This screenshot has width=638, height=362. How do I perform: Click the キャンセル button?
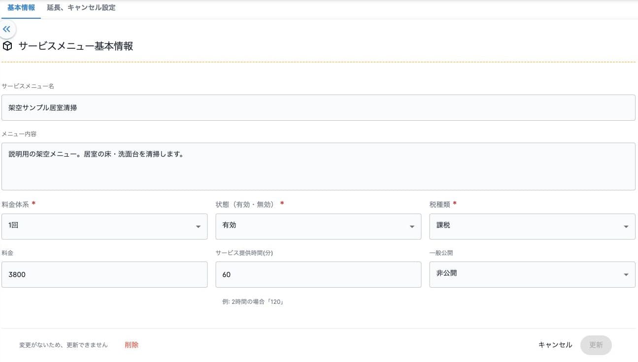555,345
